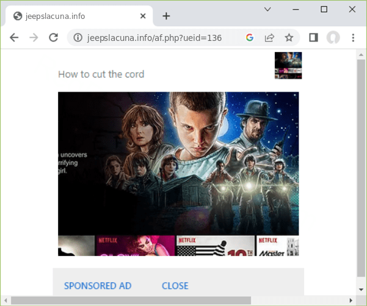Share this page via share icon

(269, 38)
